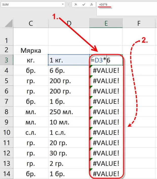Click the green error triangle in cell E8

coord(91,108)
